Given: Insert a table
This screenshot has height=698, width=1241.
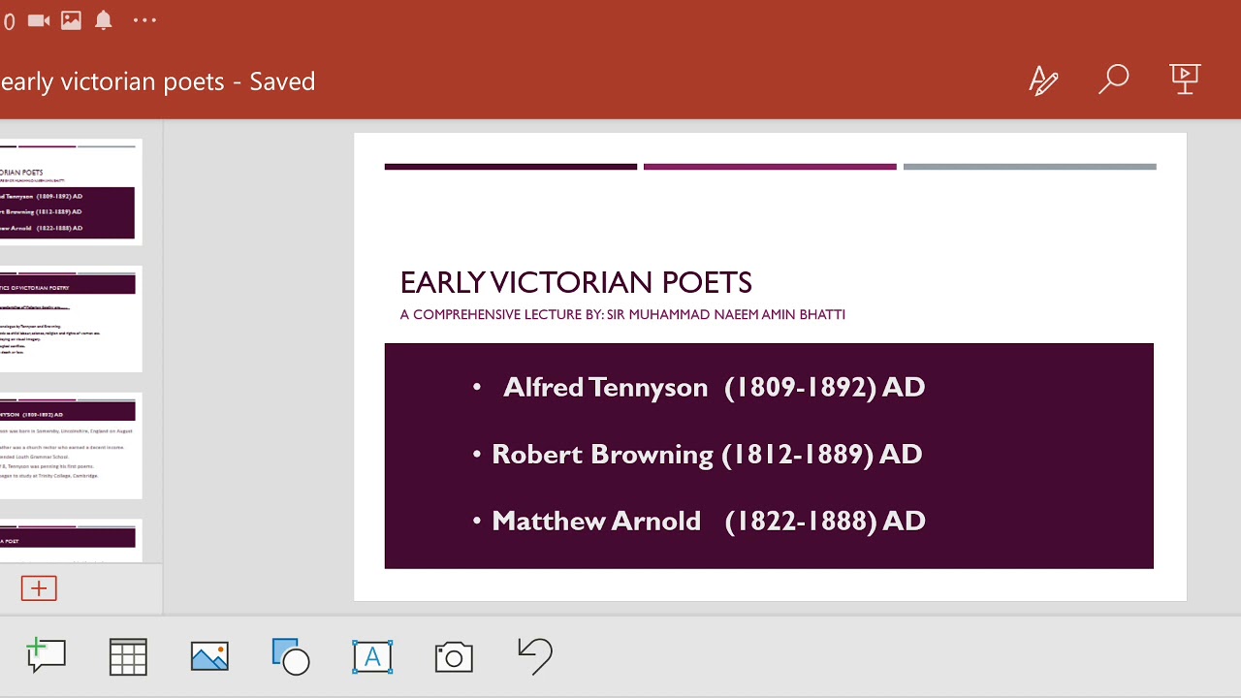Looking at the screenshot, I should coord(128,656).
